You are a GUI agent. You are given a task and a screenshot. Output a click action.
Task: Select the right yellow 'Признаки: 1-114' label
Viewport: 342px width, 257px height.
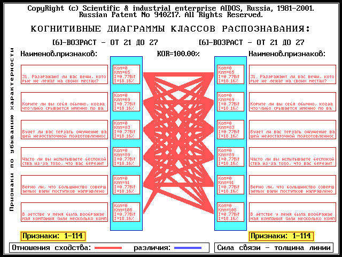[282, 236]
